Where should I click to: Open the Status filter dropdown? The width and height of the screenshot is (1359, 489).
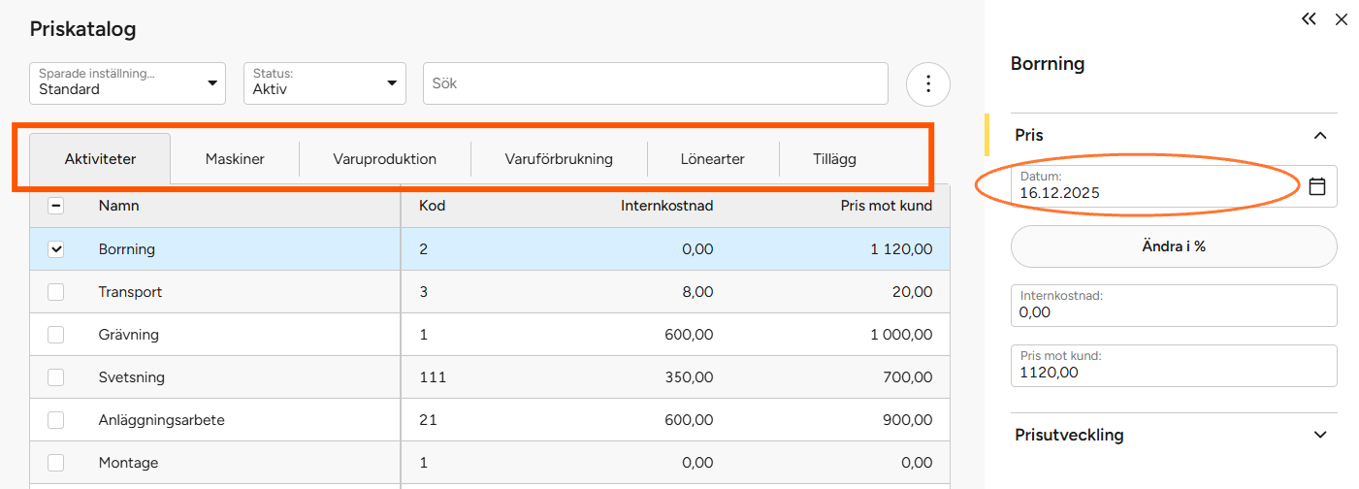(324, 83)
